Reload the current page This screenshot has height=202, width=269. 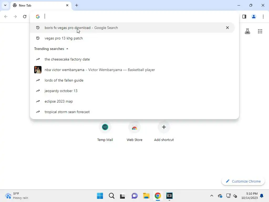[25, 17]
